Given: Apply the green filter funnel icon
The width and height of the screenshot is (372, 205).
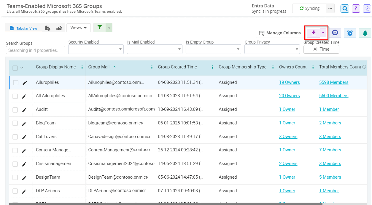Looking at the screenshot, I should (x=99, y=28).
